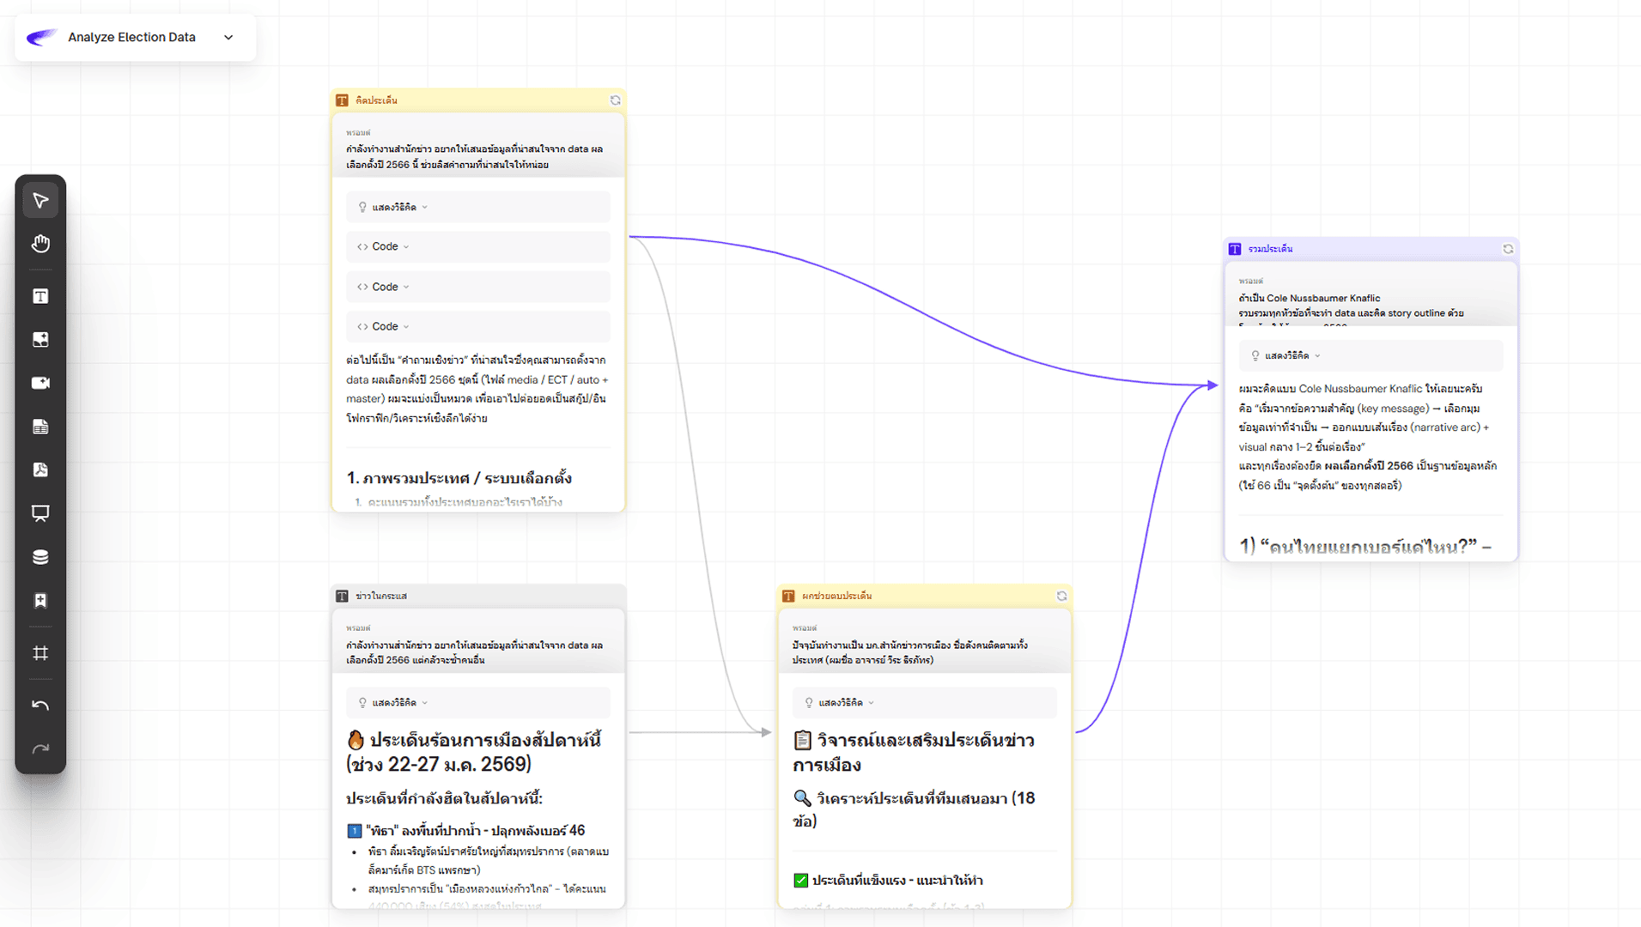Open the database tool in sidebar
This screenshot has width=1641, height=927.
coord(40,557)
